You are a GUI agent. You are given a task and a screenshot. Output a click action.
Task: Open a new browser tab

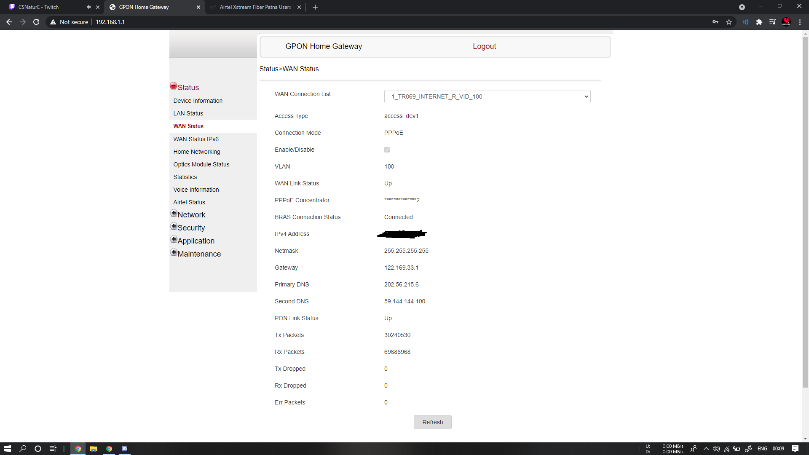coord(315,7)
